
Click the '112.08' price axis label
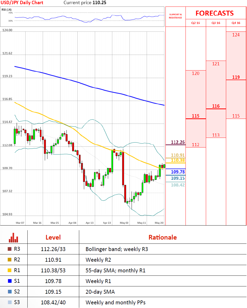7,145
